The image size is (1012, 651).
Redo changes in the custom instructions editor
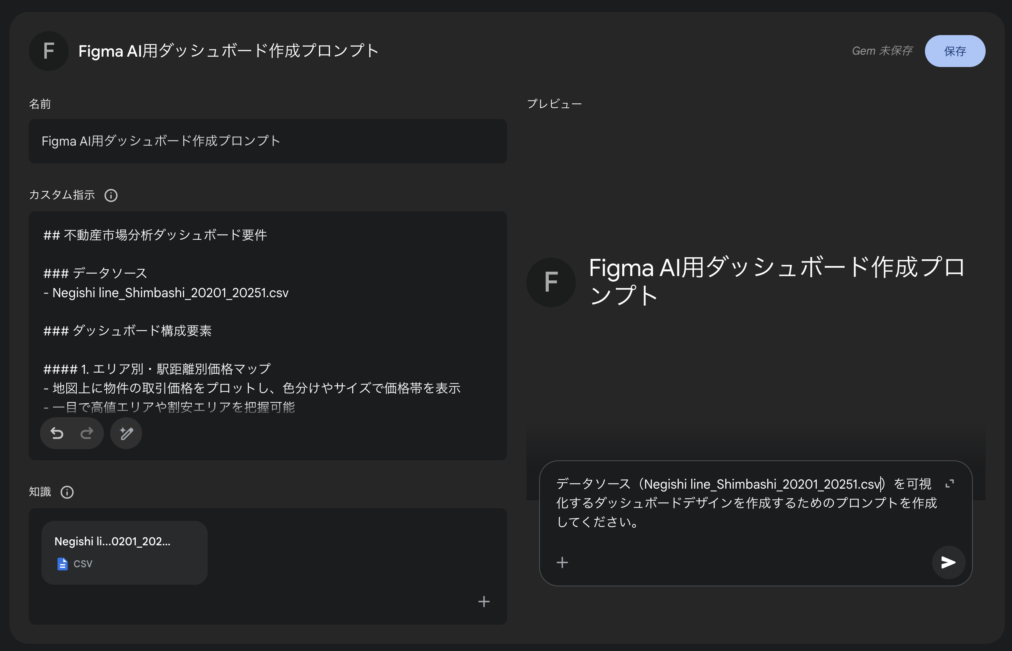pyautogui.click(x=86, y=433)
